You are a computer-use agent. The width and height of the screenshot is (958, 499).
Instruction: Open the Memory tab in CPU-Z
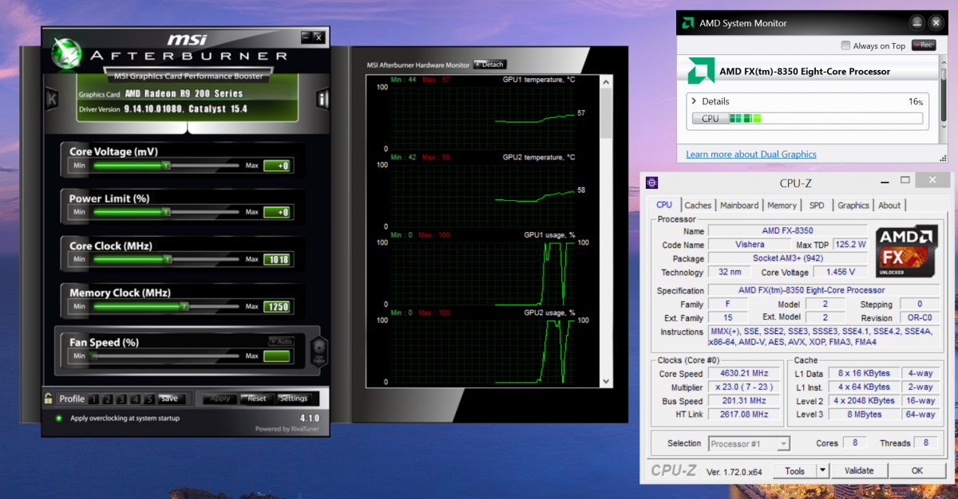[782, 205]
